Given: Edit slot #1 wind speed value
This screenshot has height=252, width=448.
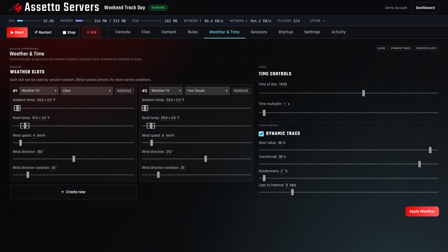Looking at the screenshot, I should [x=34, y=136].
